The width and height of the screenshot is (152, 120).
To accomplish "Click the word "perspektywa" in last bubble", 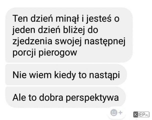I will (92, 98).
